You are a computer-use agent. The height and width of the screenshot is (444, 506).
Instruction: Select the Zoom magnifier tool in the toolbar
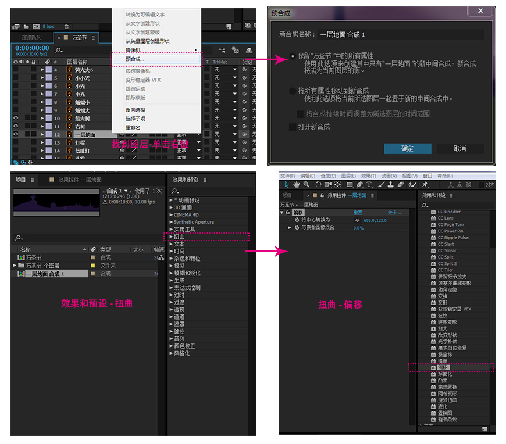point(307,185)
